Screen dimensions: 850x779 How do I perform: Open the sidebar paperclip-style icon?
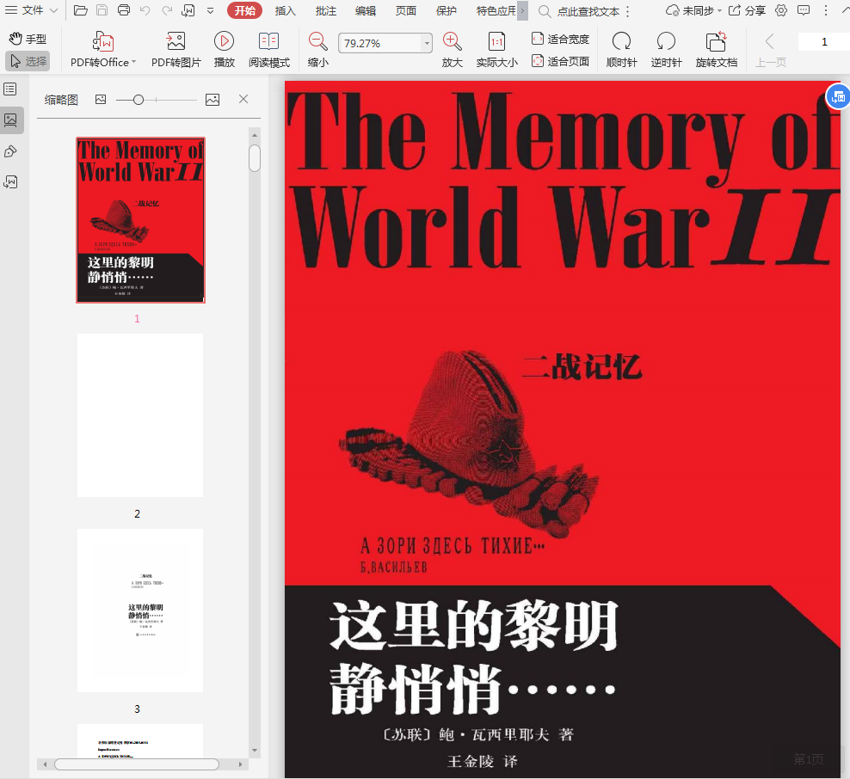coord(10,151)
